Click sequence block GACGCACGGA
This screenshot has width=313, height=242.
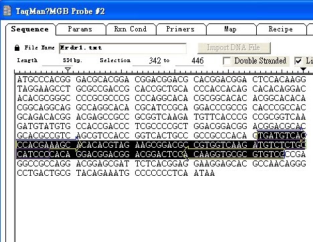102,80
